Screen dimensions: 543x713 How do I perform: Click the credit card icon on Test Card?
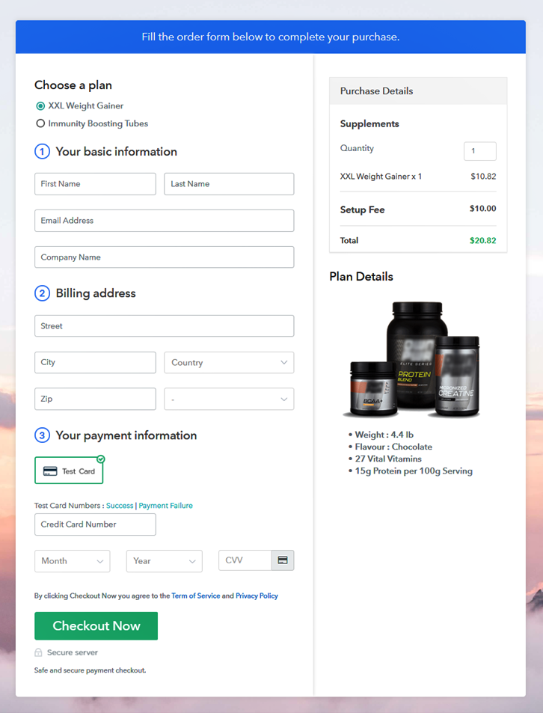click(x=50, y=471)
